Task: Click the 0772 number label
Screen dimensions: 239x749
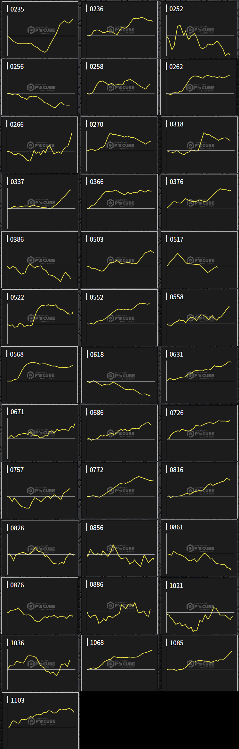Action: click(x=96, y=470)
